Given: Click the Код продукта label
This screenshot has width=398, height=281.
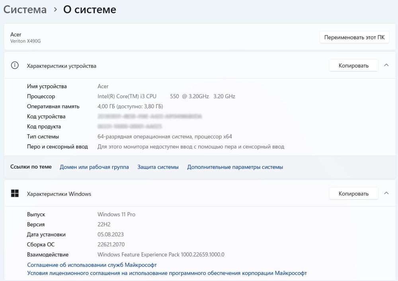Looking at the screenshot, I should tap(44, 127).
